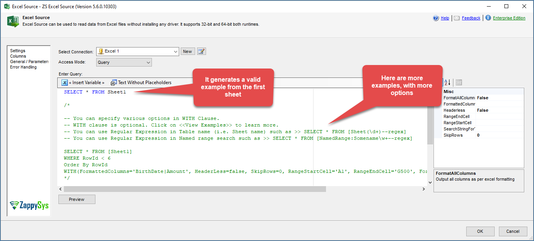
Task: Click the 'Order By RowId' line in the query
Action: coord(86,165)
